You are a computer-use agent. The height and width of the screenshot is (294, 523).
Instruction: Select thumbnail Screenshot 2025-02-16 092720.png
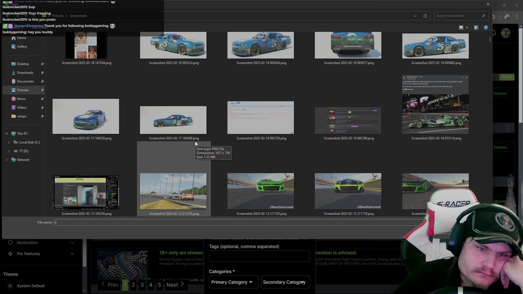261,118
